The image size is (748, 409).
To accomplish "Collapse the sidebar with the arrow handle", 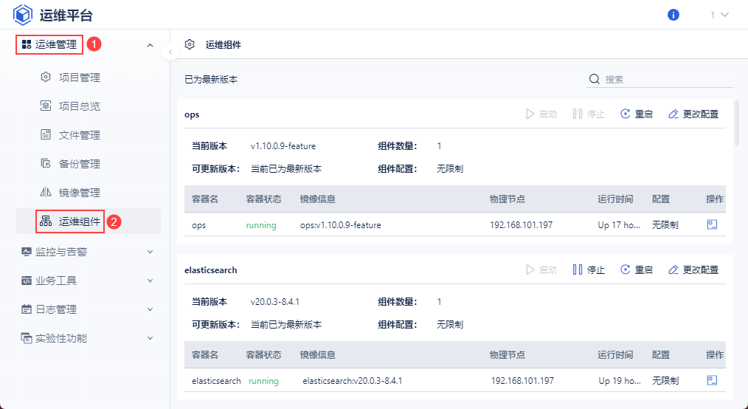I will coord(170,52).
